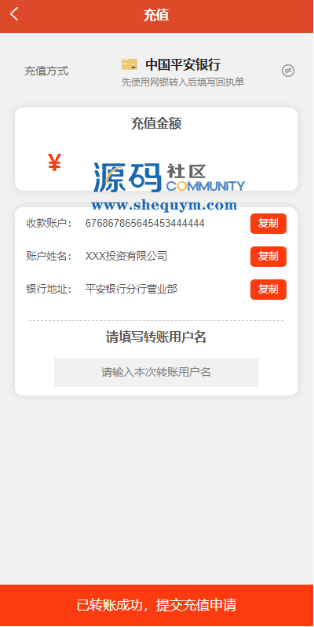Select the 中国平安银行 bank name
314x627 pixels.
pos(183,64)
